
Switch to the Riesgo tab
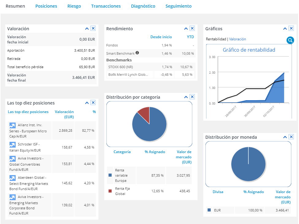(x=74, y=6)
